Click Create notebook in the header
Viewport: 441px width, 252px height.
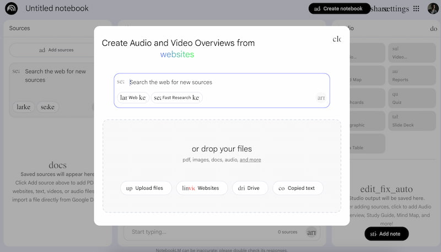[x=339, y=9]
